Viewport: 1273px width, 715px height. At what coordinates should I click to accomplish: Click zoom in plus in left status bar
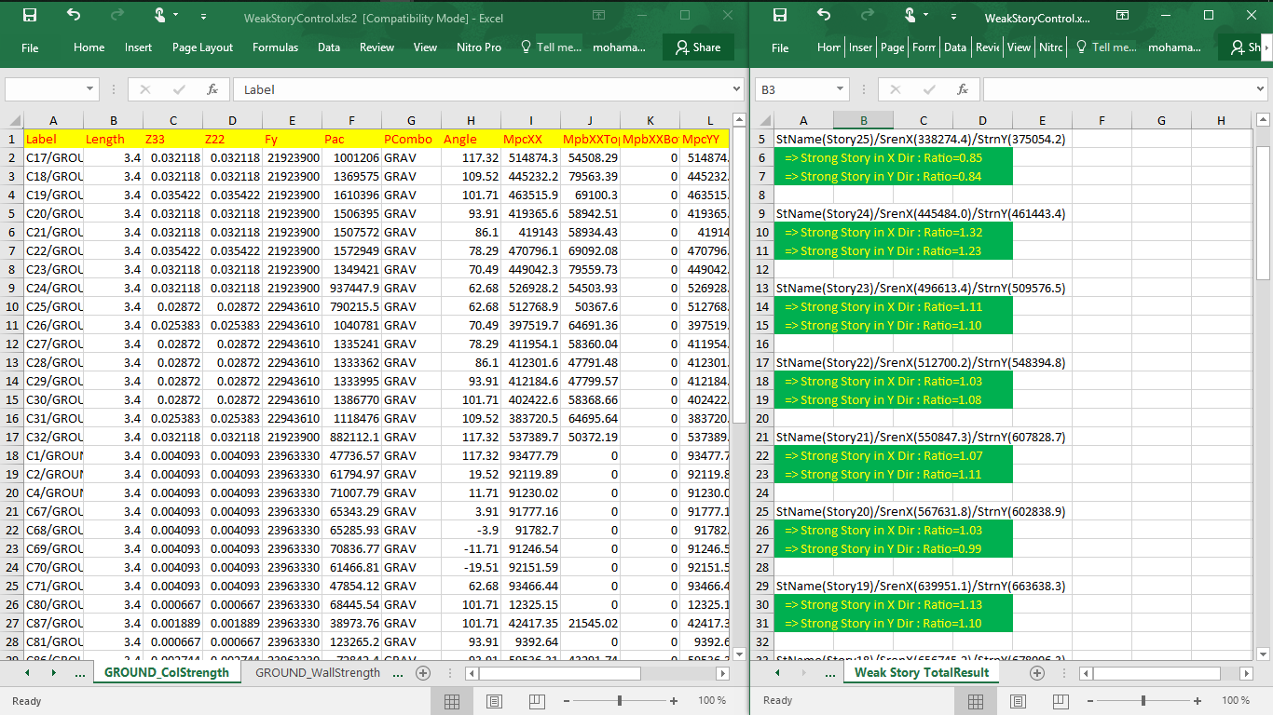(674, 700)
